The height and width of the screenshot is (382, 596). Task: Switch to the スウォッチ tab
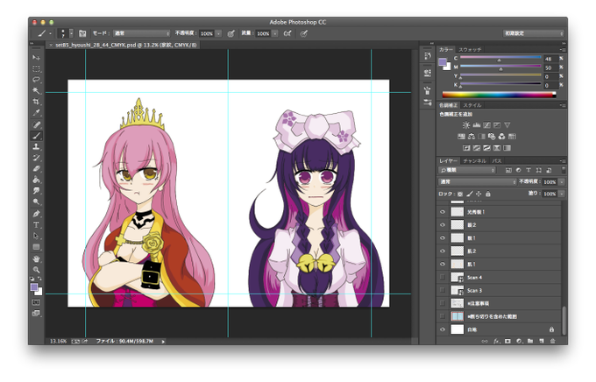tap(470, 49)
